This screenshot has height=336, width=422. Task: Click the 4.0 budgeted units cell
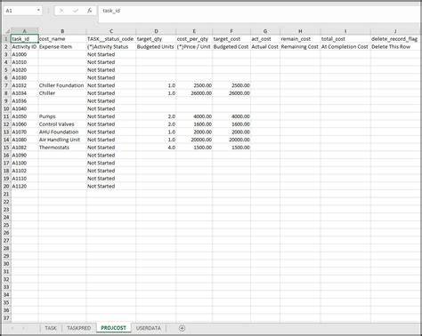point(156,148)
